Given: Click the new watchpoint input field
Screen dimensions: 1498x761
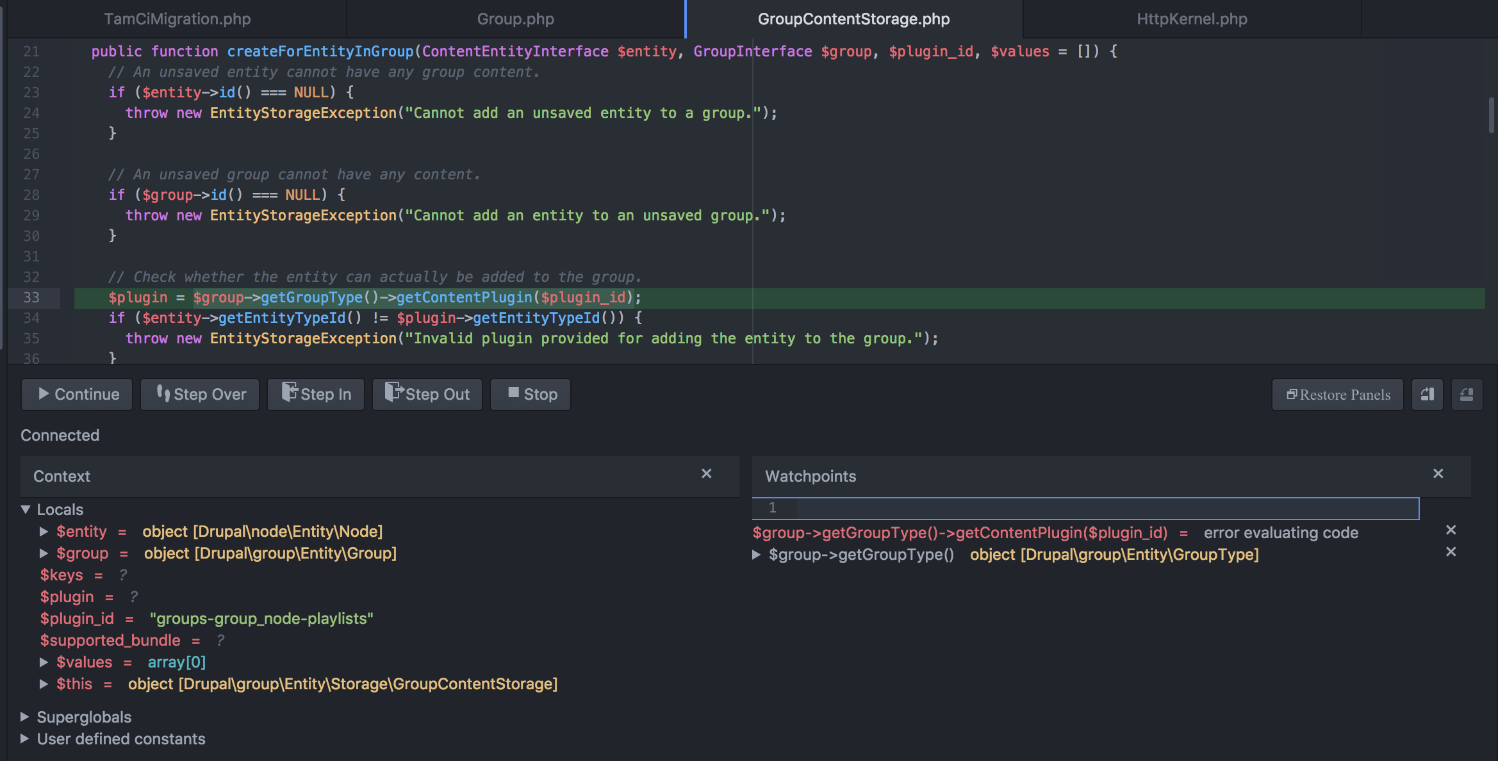Looking at the screenshot, I should pyautogui.click(x=1089, y=508).
